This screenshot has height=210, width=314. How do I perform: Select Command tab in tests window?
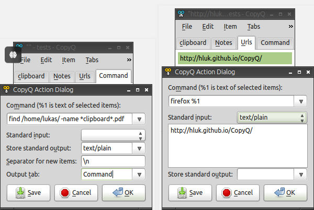pyautogui.click(x=114, y=76)
